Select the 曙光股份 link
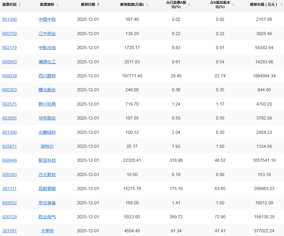Screen dimensions: 284x236 click(47, 90)
